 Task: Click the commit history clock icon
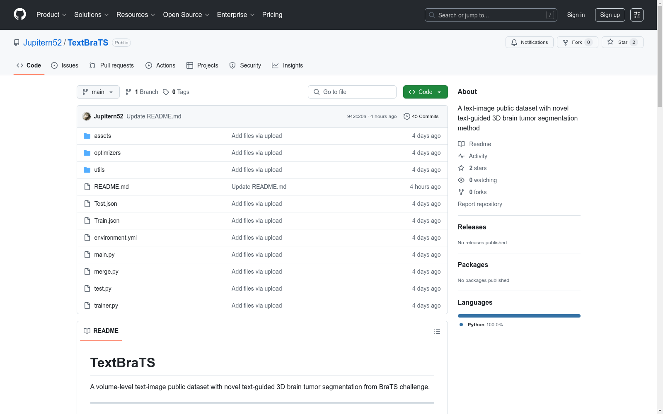pyautogui.click(x=407, y=116)
